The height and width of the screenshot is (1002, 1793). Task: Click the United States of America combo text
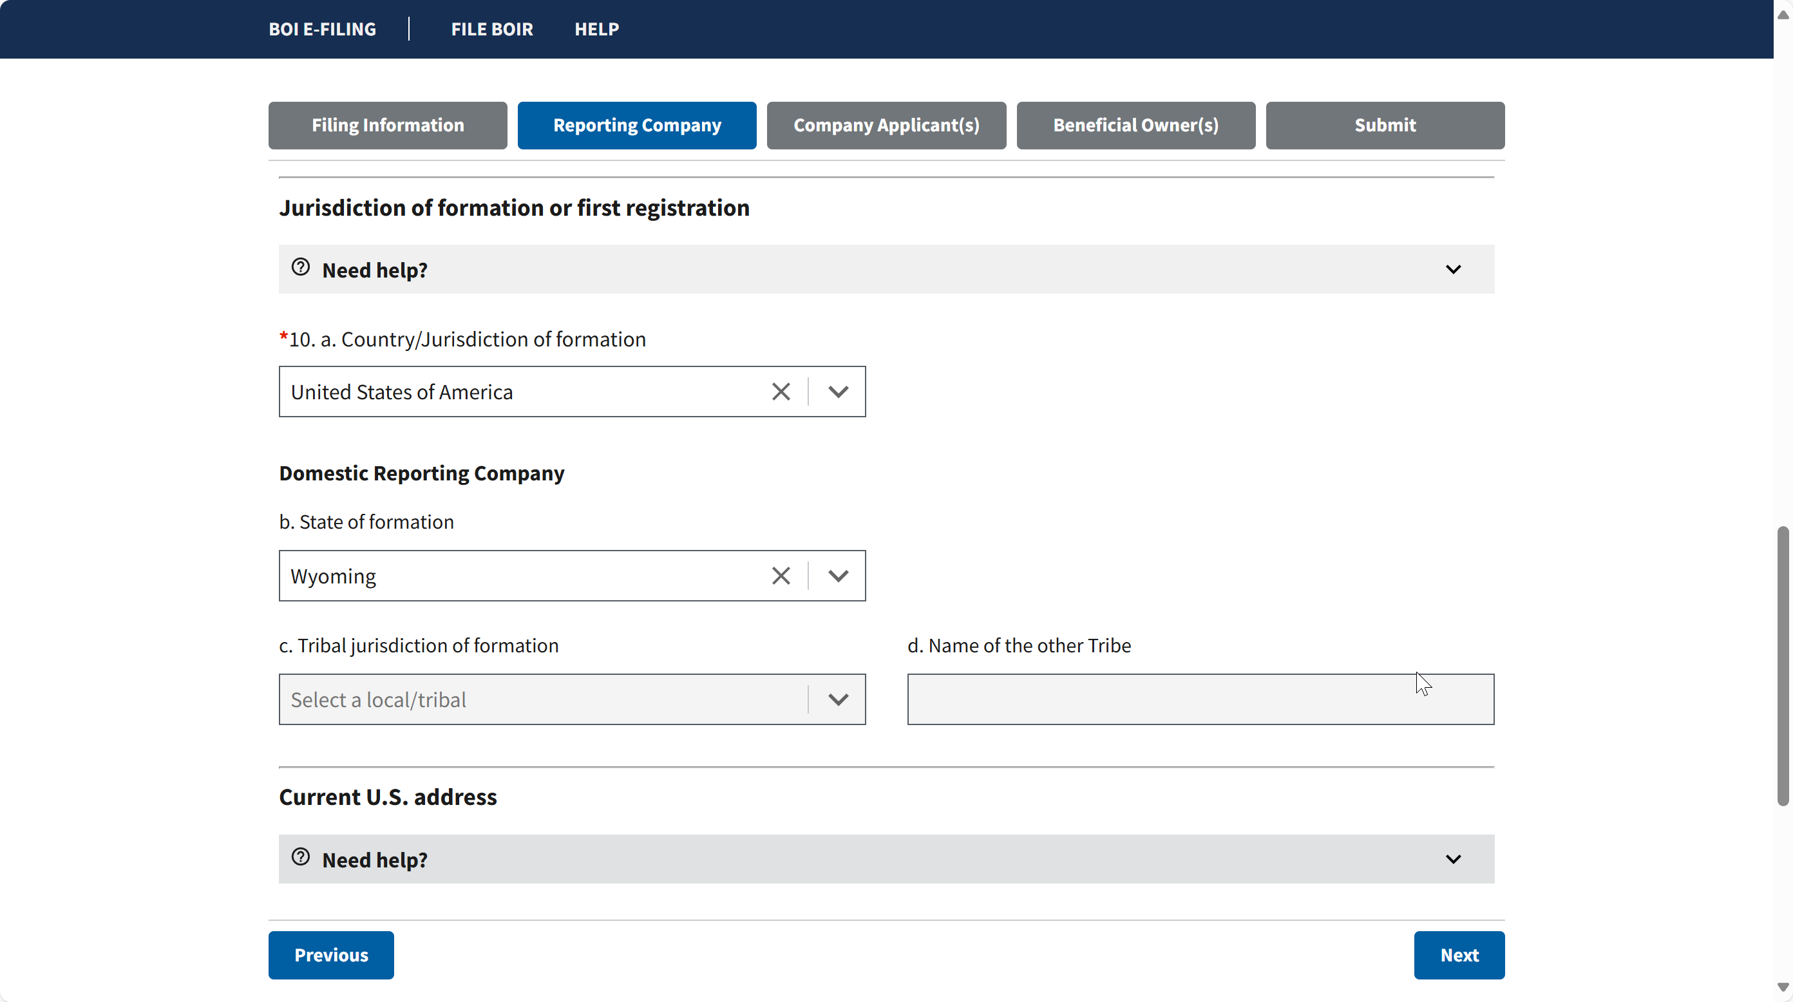402,392
